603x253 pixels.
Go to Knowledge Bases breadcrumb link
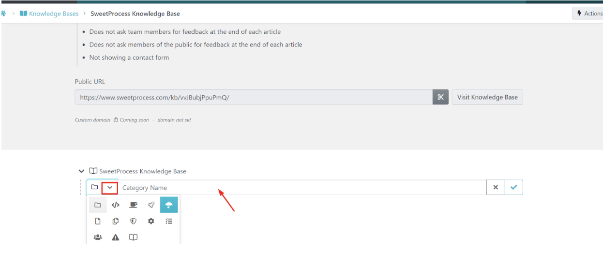[49, 14]
